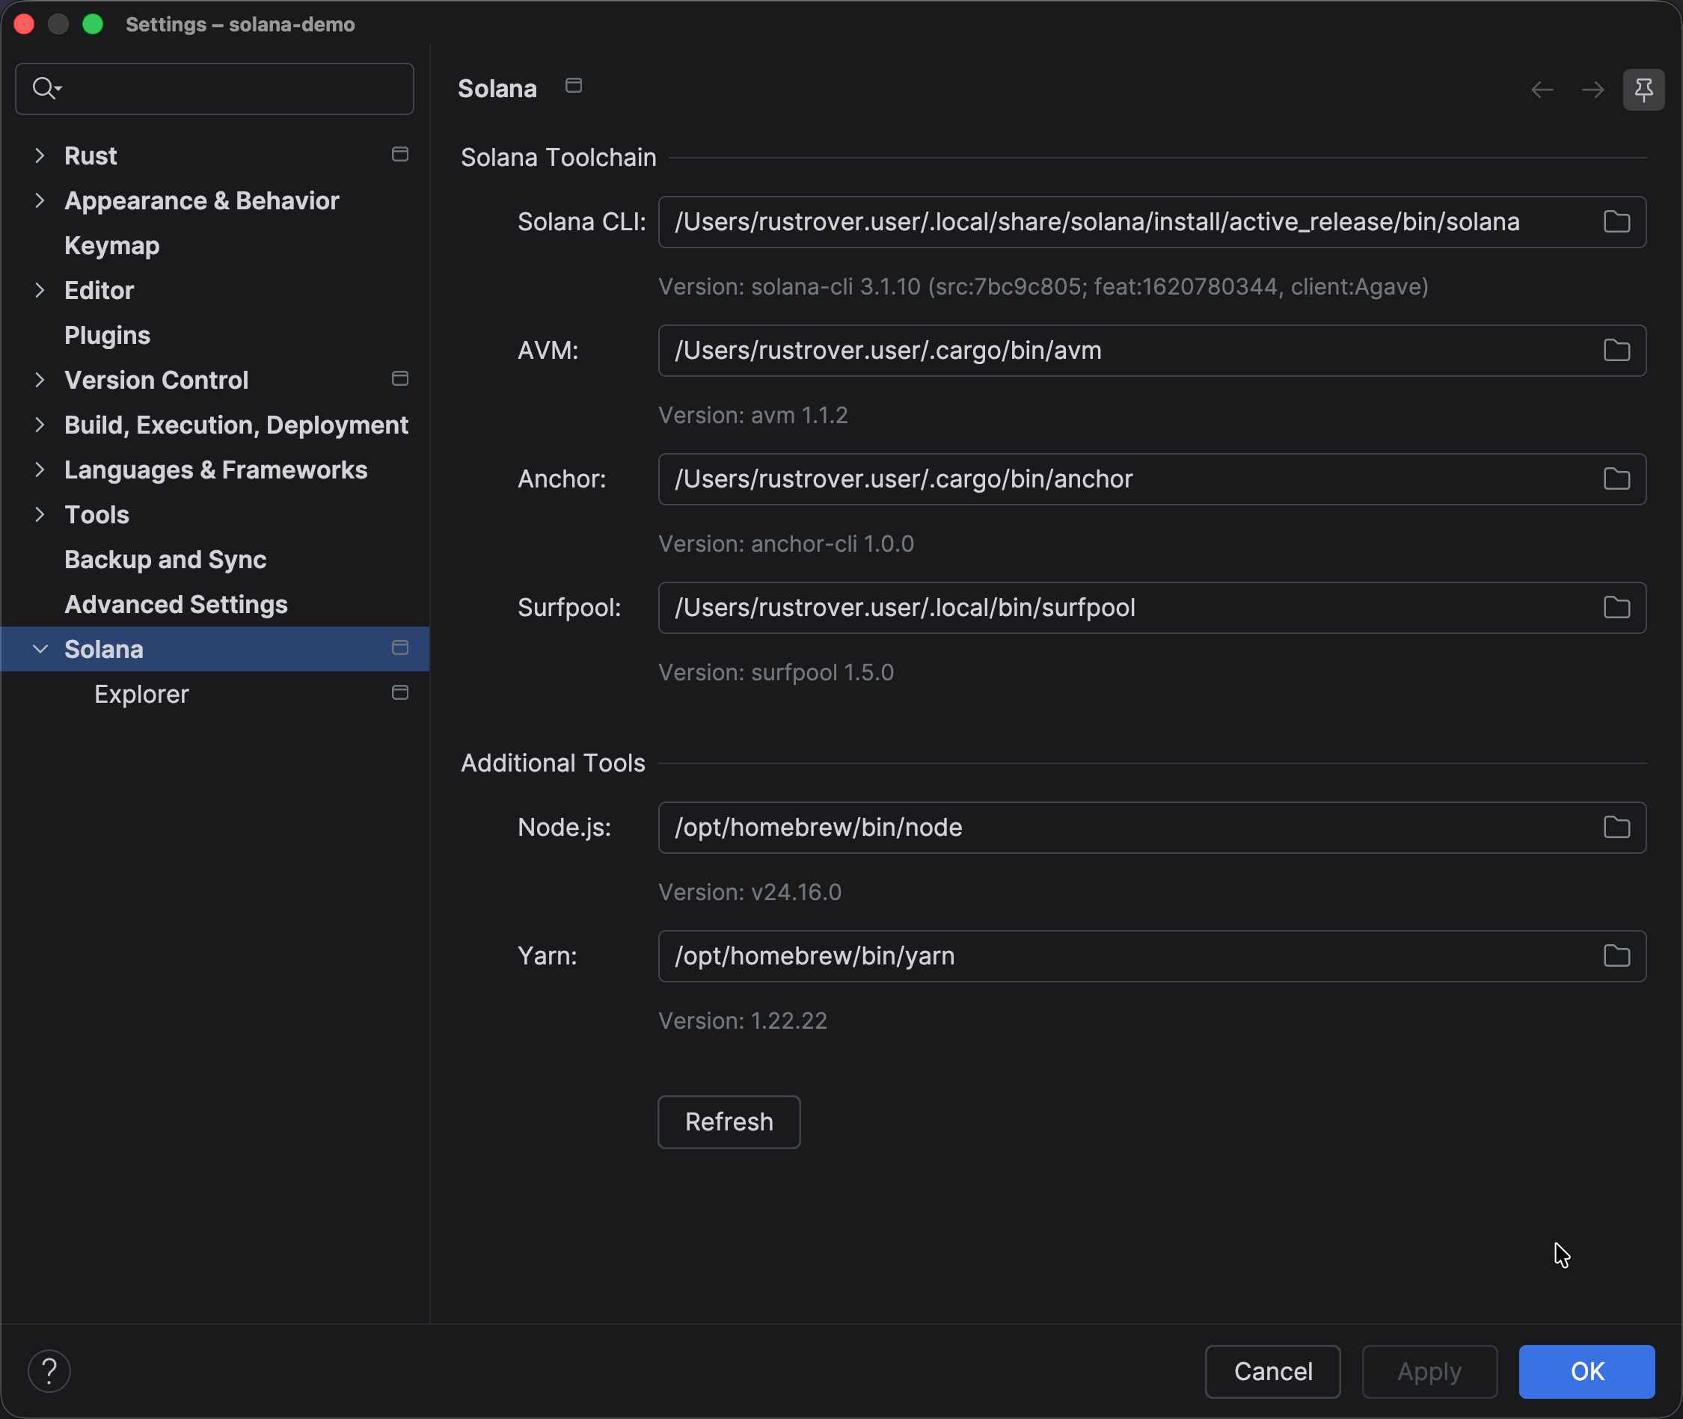This screenshot has width=1683, height=1419.
Task: Click the 'Additional Tools' section heading
Action: coord(553,763)
